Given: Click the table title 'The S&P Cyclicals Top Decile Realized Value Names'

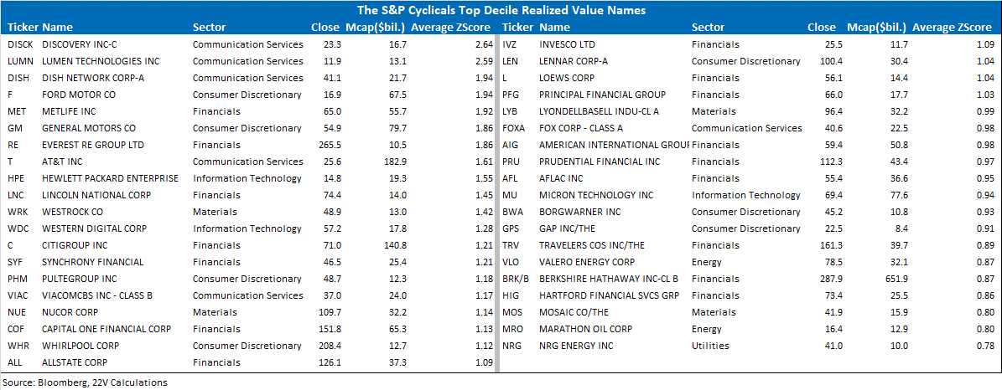Looking at the screenshot, I should [501, 10].
